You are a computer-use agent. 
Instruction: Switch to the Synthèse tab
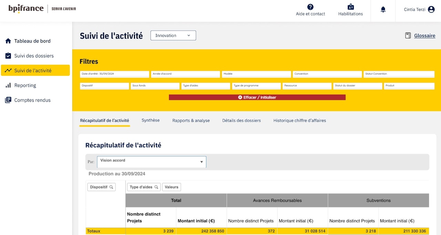pyautogui.click(x=151, y=120)
